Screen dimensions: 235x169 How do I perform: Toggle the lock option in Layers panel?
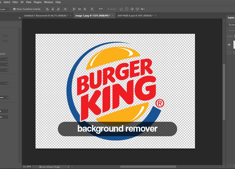234,36
